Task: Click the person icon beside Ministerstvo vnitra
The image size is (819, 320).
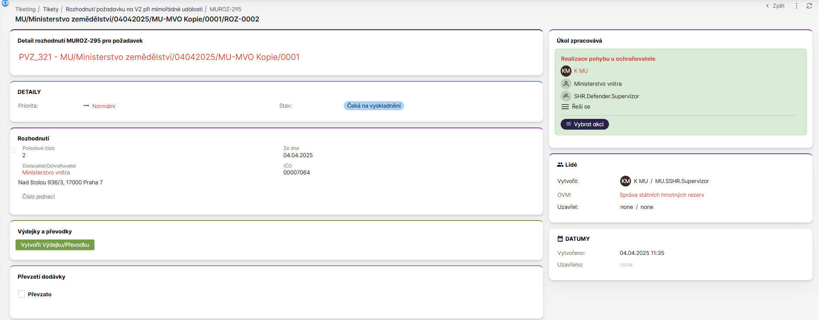Action: pos(566,84)
